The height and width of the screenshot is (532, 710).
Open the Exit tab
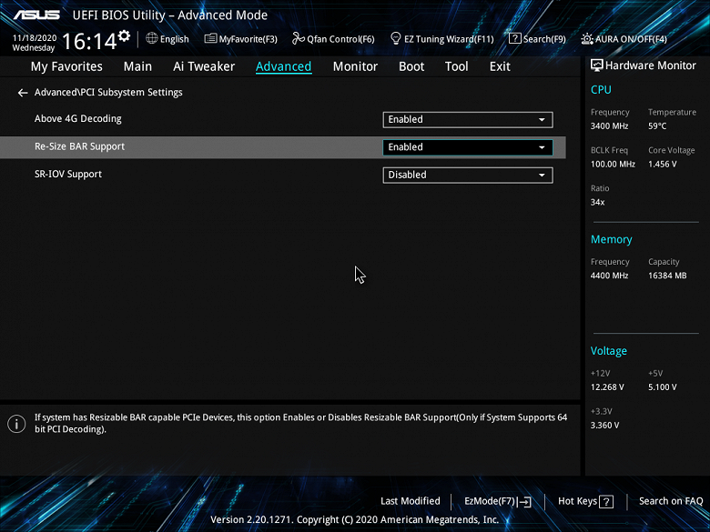(500, 66)
